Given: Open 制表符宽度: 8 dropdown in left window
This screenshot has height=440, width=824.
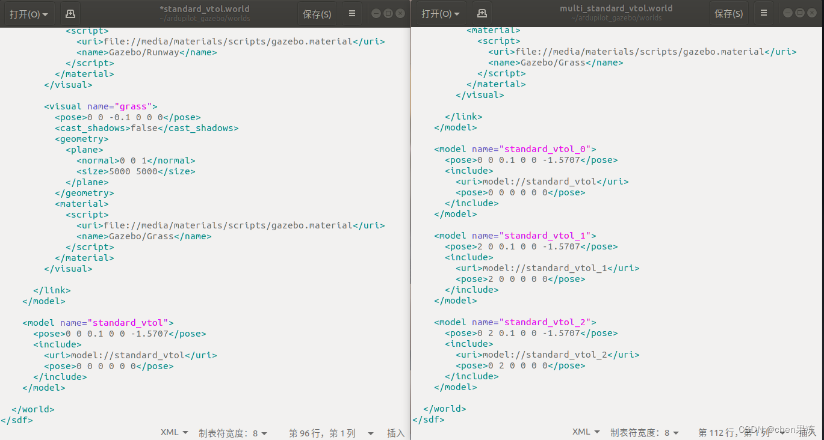Looking at the screenshot, I should tap(232, 433).
